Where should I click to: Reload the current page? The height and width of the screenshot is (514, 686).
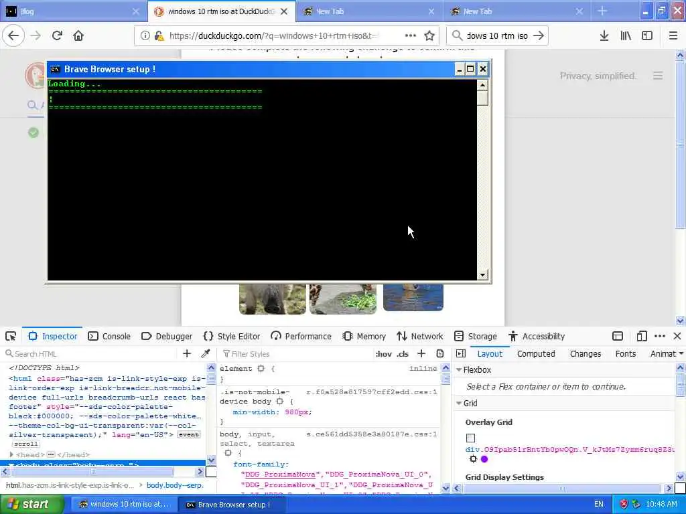[x=57, y=36]
